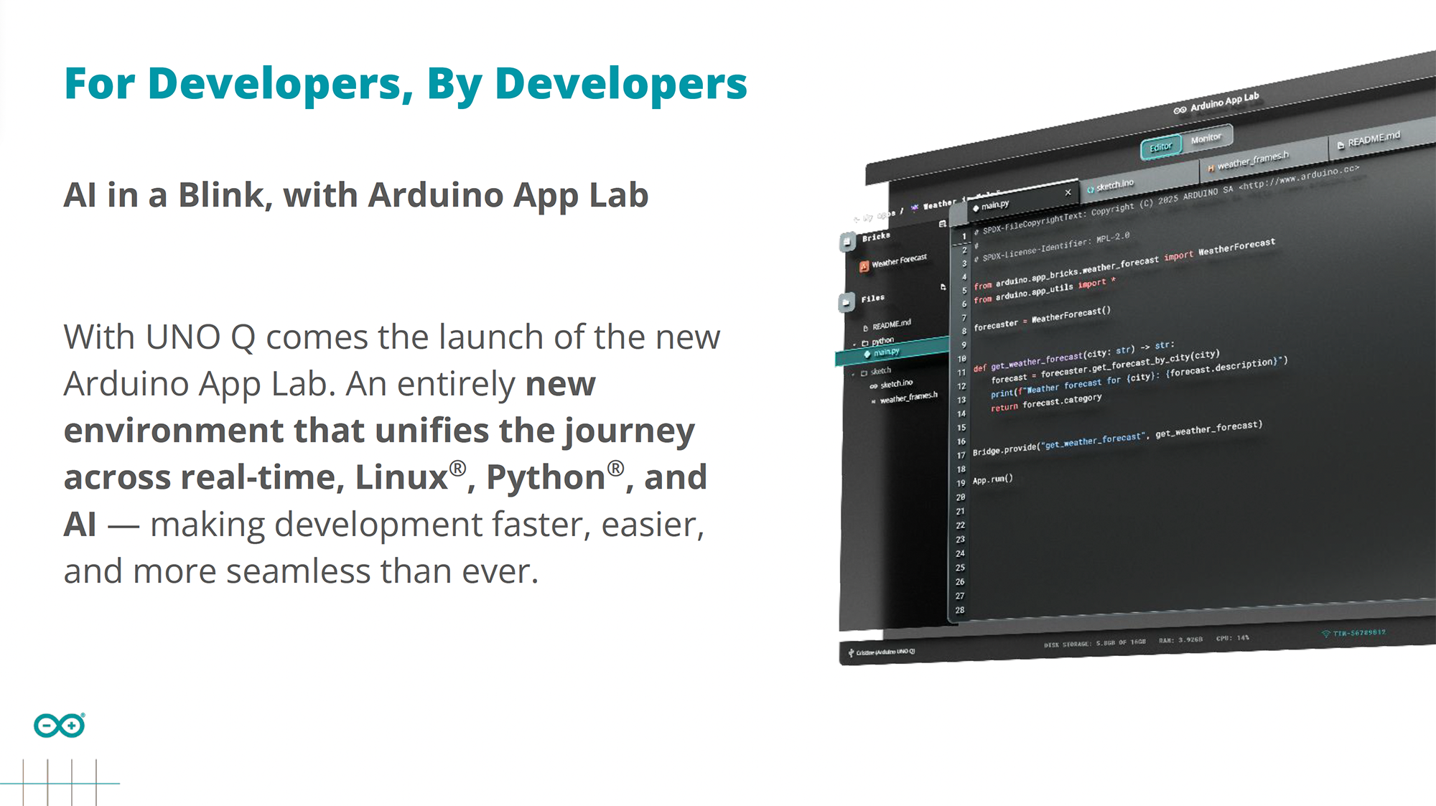Open the sketch.ino tab

[1114, 185]
